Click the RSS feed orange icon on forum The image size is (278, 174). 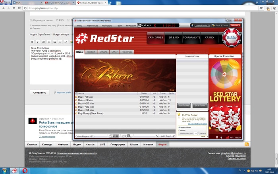click(247, 144)
